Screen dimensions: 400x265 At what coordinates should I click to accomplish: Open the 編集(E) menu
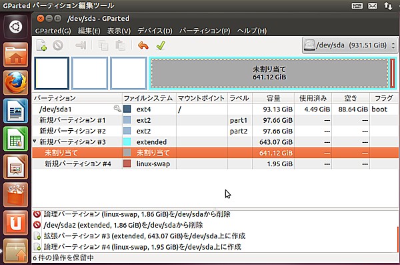pyautogui.click(x=89, y=31)
